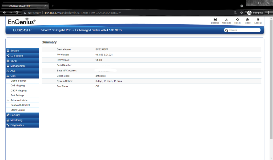Click the page vertical scrollbar
Screen dimensions: 273x160
tap(271, 79)
